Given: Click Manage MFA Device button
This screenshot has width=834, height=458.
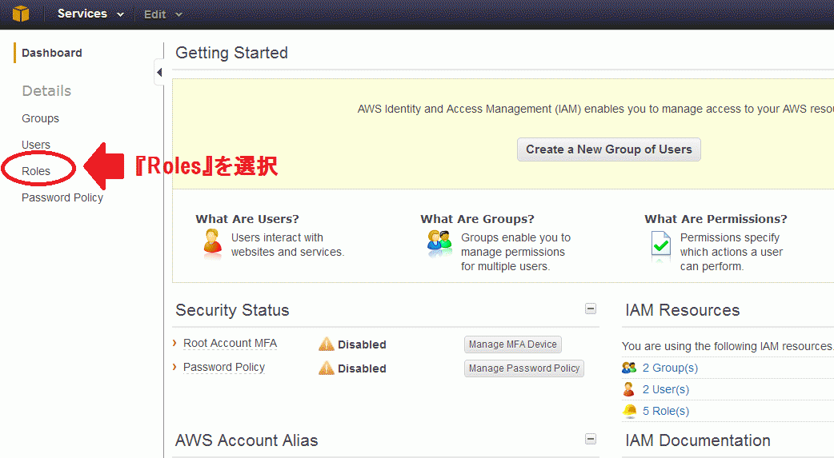Looking at the screenshot, I should point(513,344).
